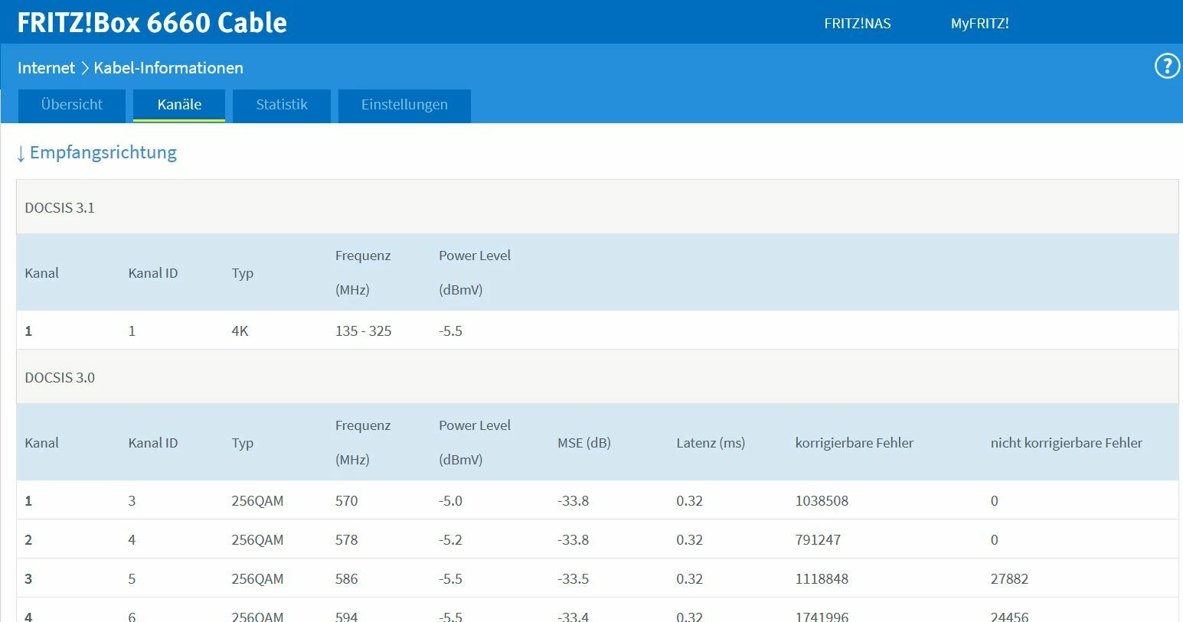Screen dimensions: 1183x622
Task: Click the Latenz (ms) column header
Action: pyautogui.click(x=710, y=443)
